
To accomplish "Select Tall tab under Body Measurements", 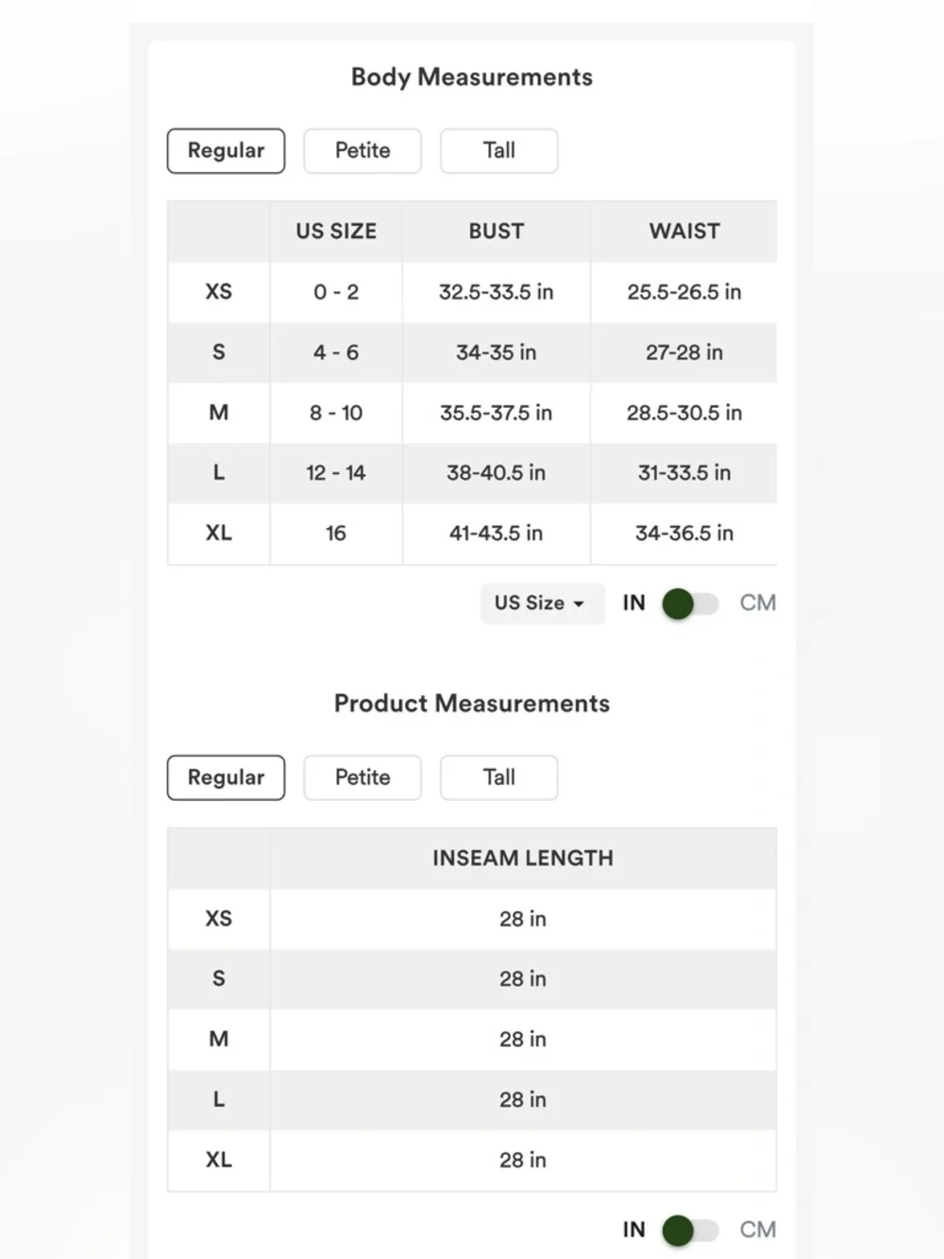I will (x=498, y=151).
